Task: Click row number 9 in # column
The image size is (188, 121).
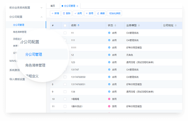Action: click(x=53, y=92)
